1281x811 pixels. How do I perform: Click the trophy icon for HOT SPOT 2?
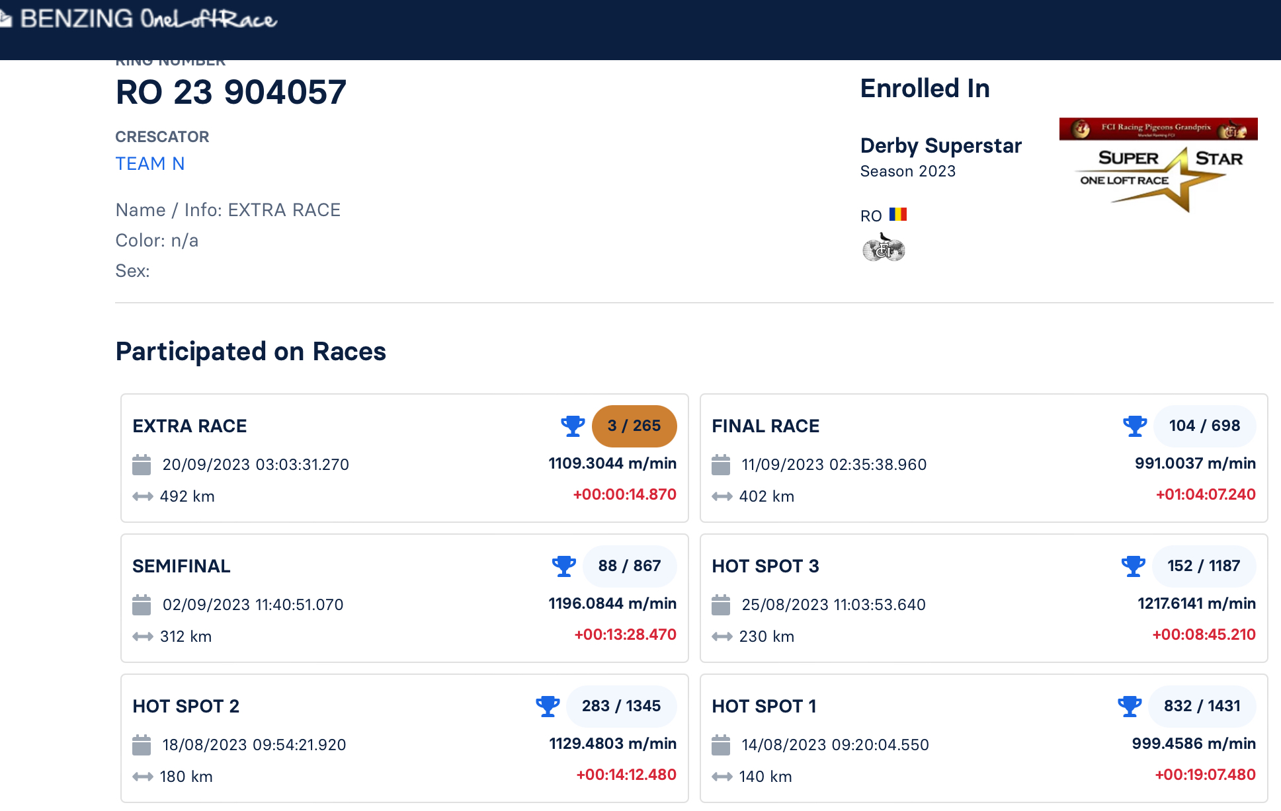click(548, 706)
